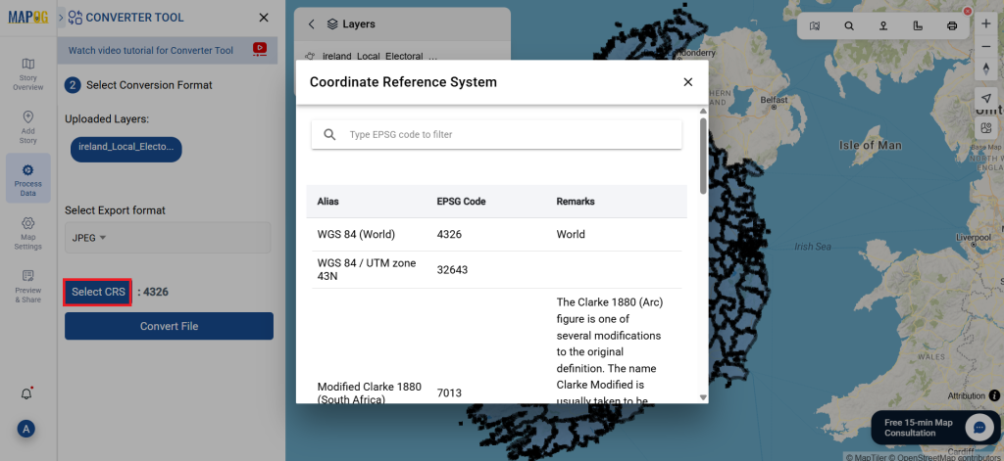Open the YouTube video tutorial icon
The image size is (1004, 461).
pos(260,49)
